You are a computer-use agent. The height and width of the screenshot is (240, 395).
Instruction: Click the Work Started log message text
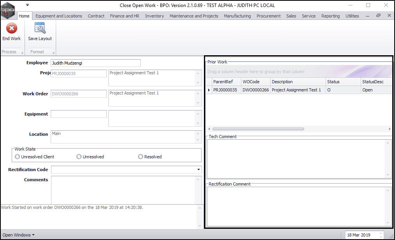click(x=72, y=207)
